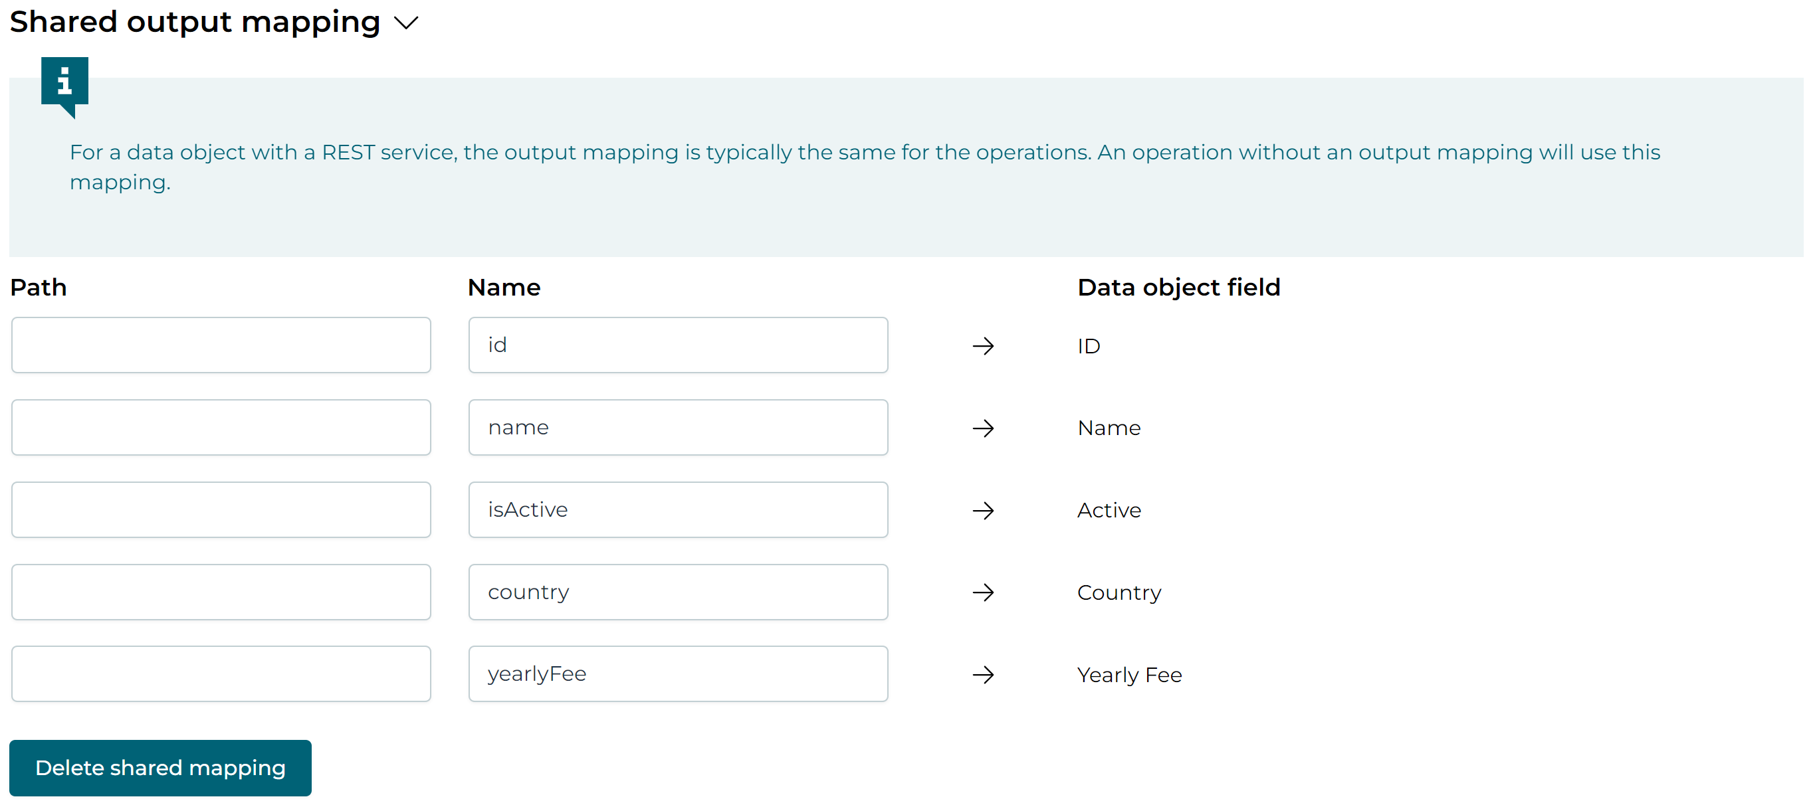Click the empty Path field for the name row
This screenshot has width=1819, height=805.
221,427
